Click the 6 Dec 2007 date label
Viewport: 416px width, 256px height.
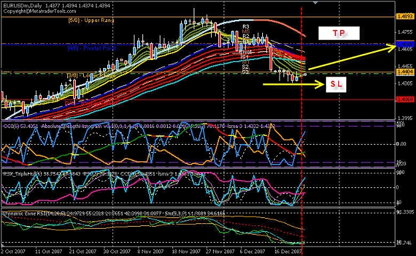coord(252,251)
